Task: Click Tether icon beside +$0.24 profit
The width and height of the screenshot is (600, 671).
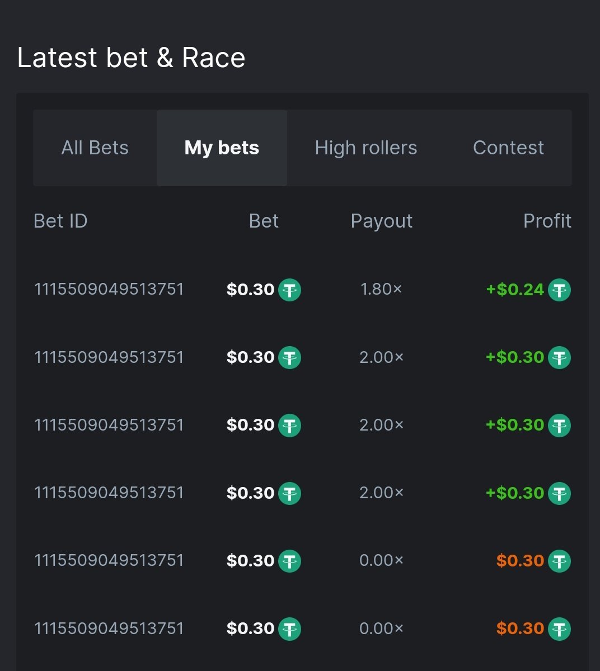Action: (559, 290)
